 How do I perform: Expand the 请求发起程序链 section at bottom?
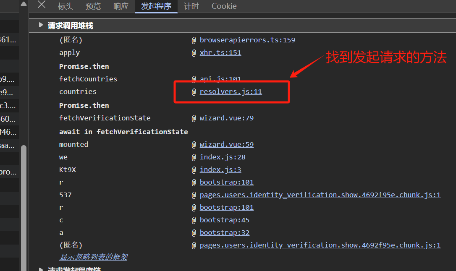click(x=41, y=269)
